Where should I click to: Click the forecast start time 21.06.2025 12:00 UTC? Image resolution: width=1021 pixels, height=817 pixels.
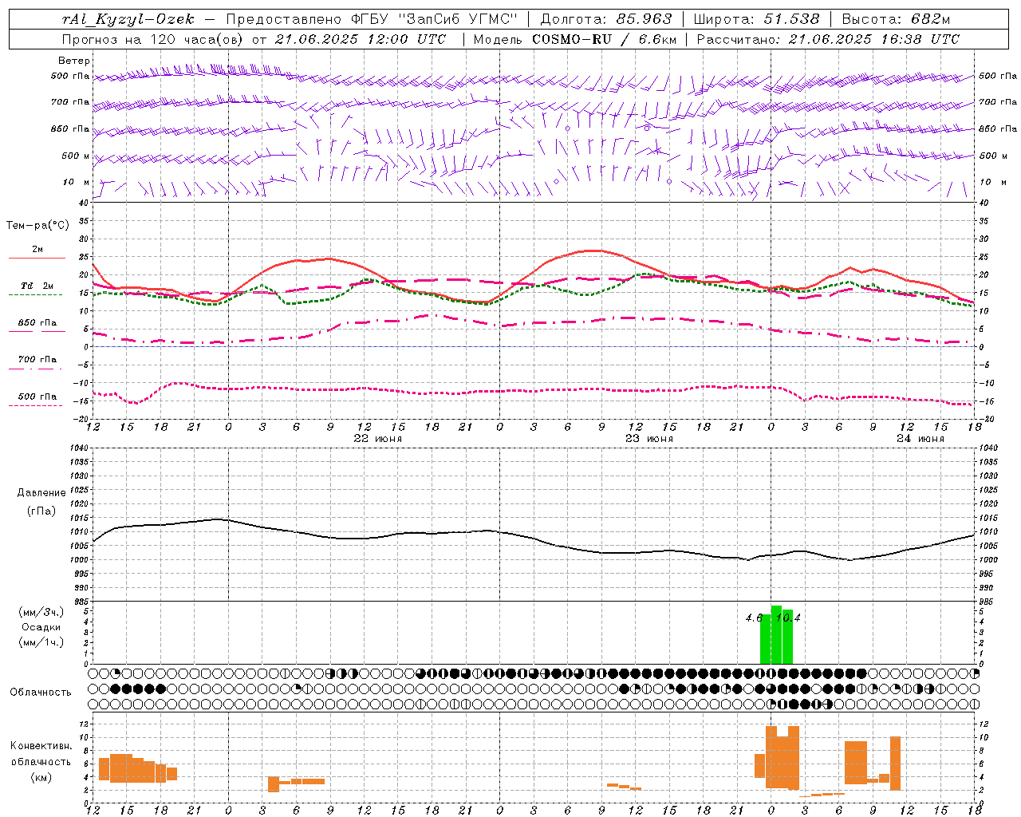[361, 39]
